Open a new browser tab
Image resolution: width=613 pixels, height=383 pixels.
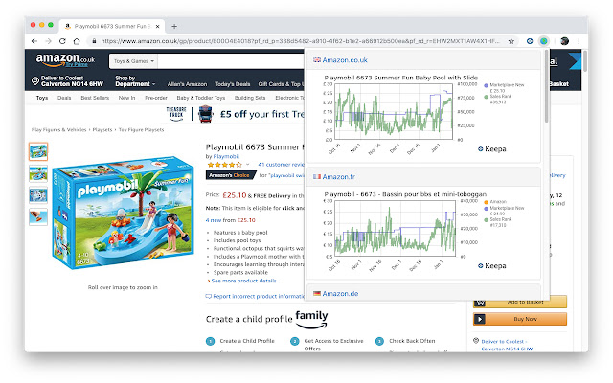174,26
